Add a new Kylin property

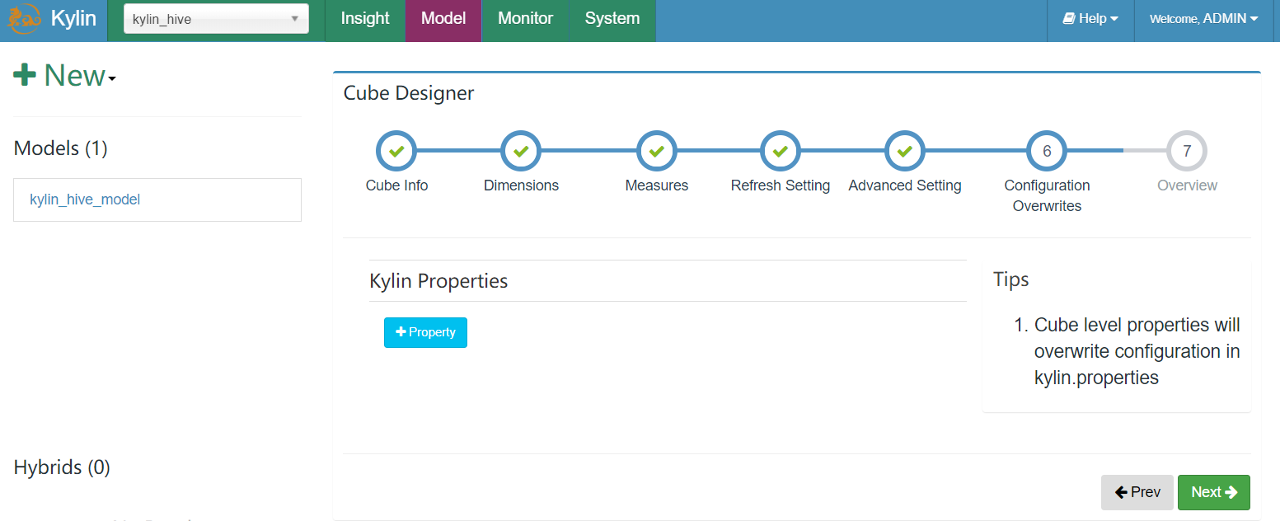coord(425,332)
